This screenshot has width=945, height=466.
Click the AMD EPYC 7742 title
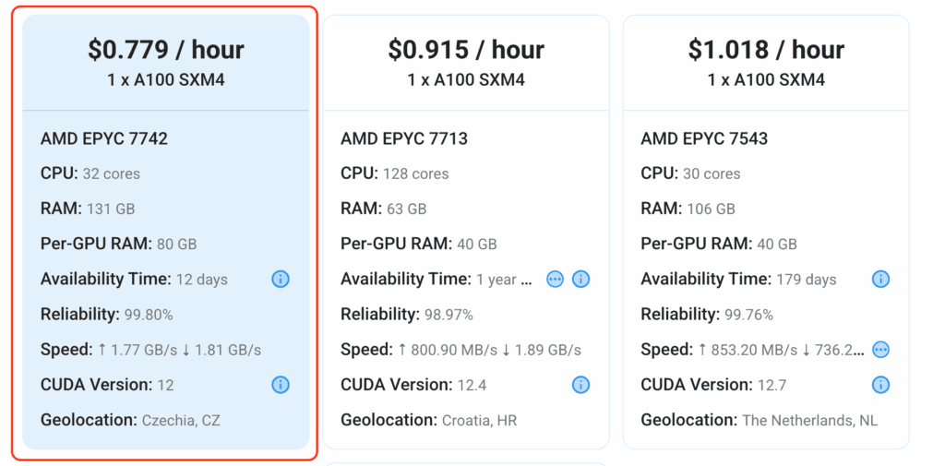click(x=104, y=139)
